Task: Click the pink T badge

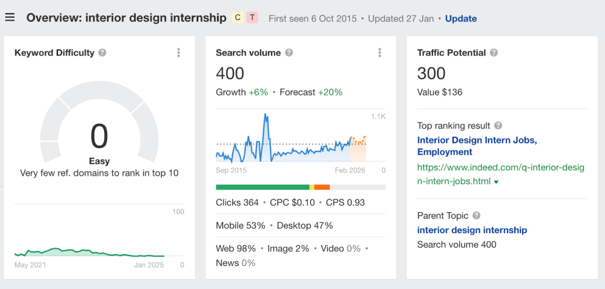Action: click(252, 18)
